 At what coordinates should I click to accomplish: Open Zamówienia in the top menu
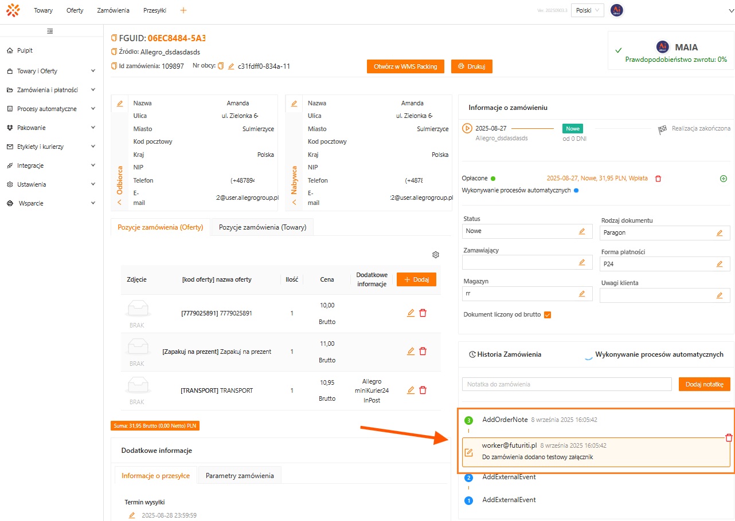coord(113,10)
